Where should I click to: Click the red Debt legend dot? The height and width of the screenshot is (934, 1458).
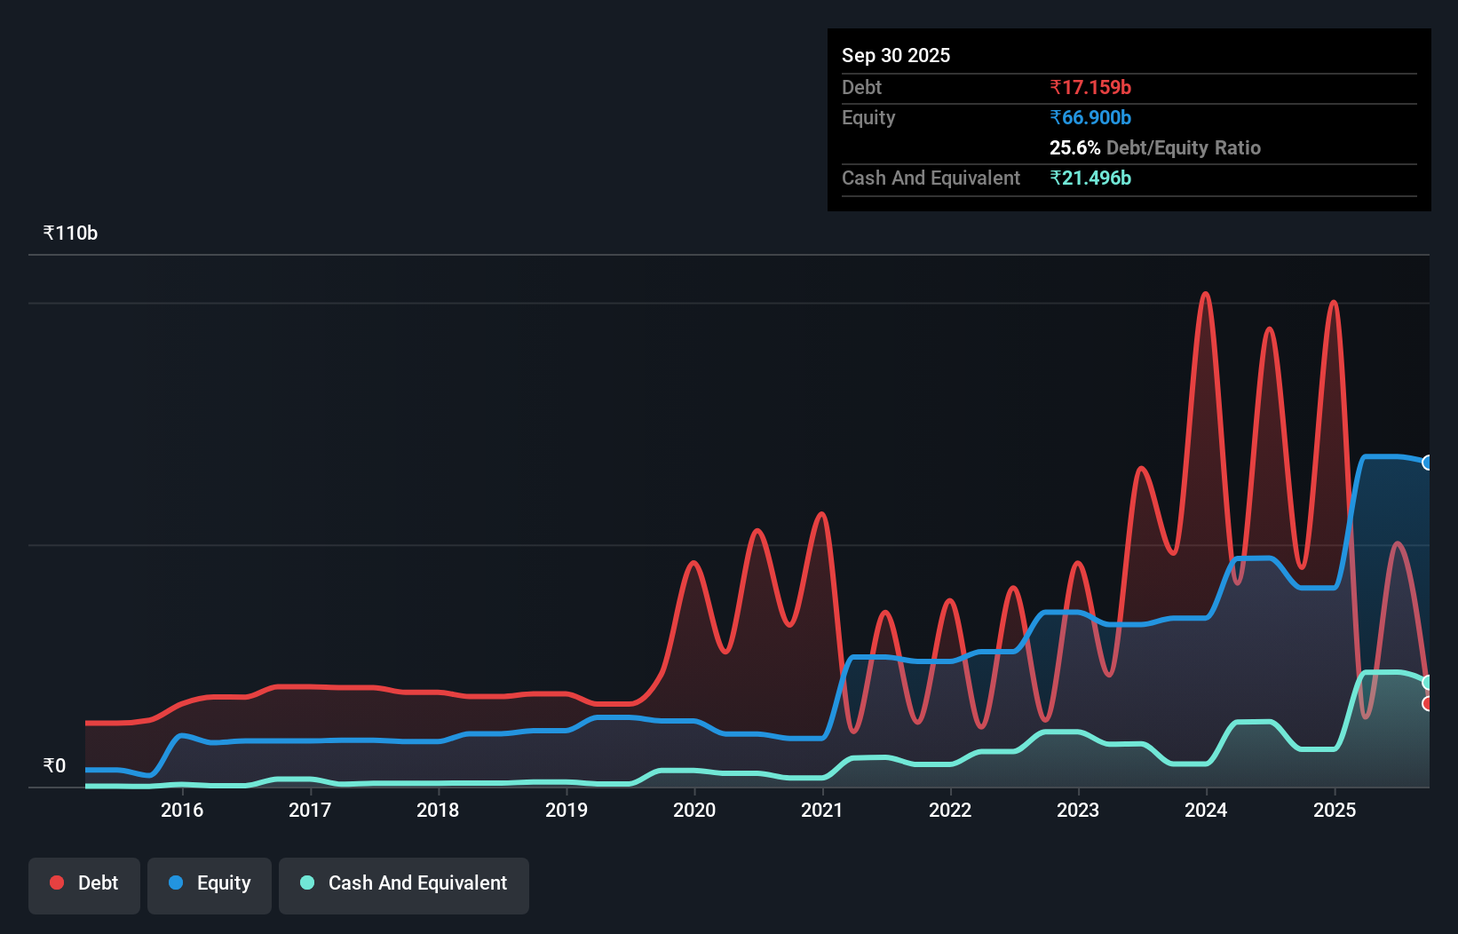coord(57,883)
